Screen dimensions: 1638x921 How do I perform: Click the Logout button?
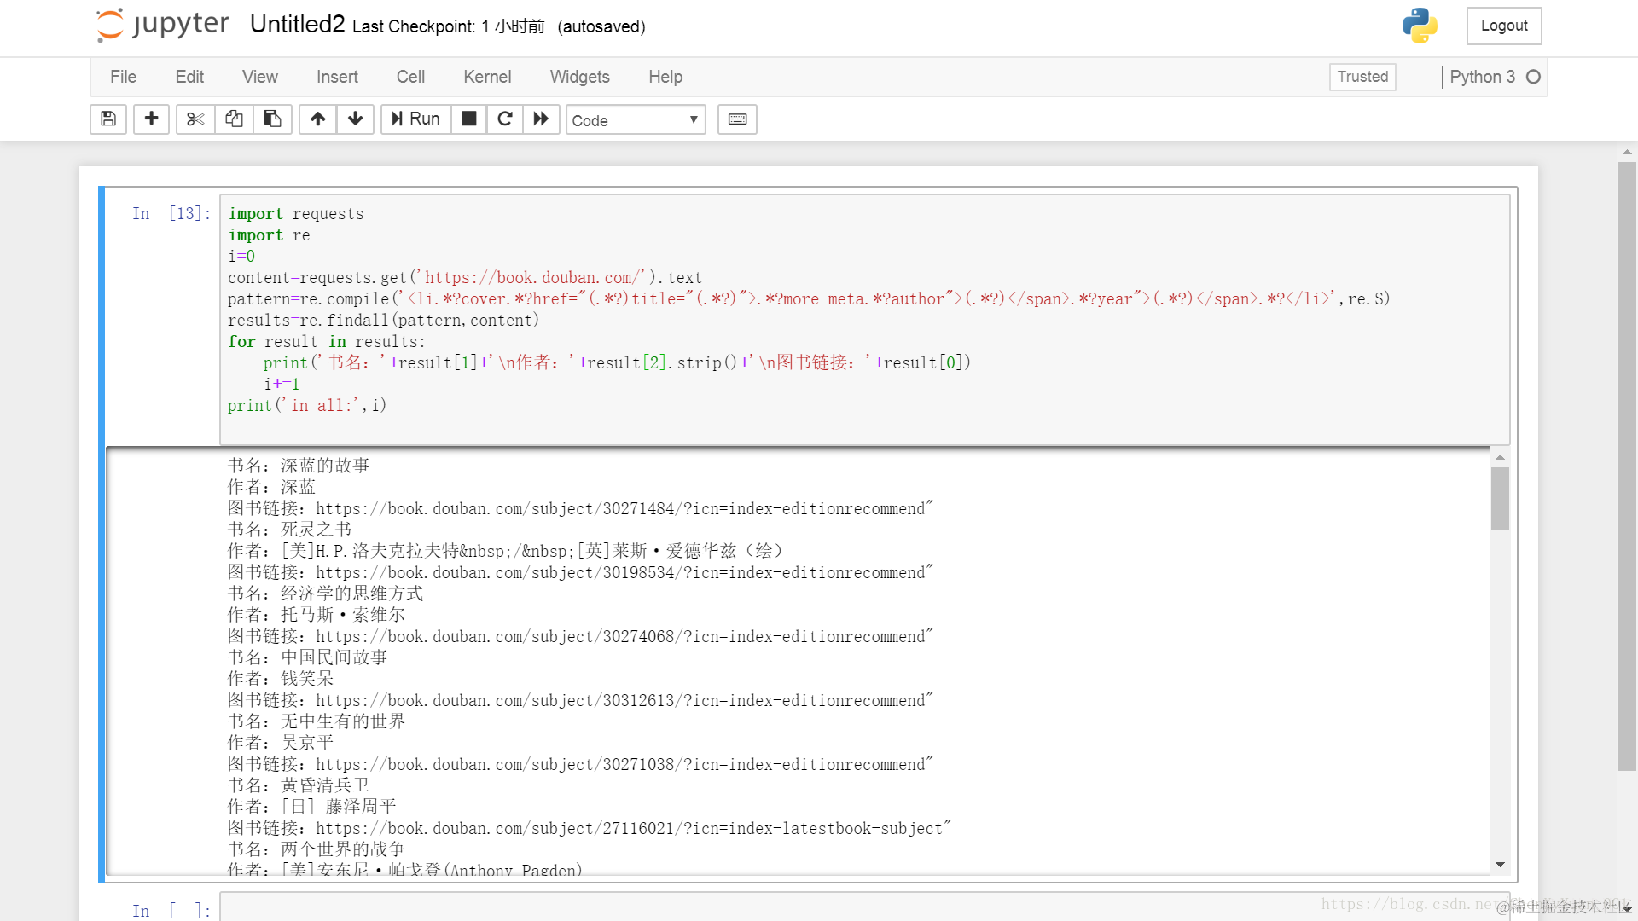1503,26
